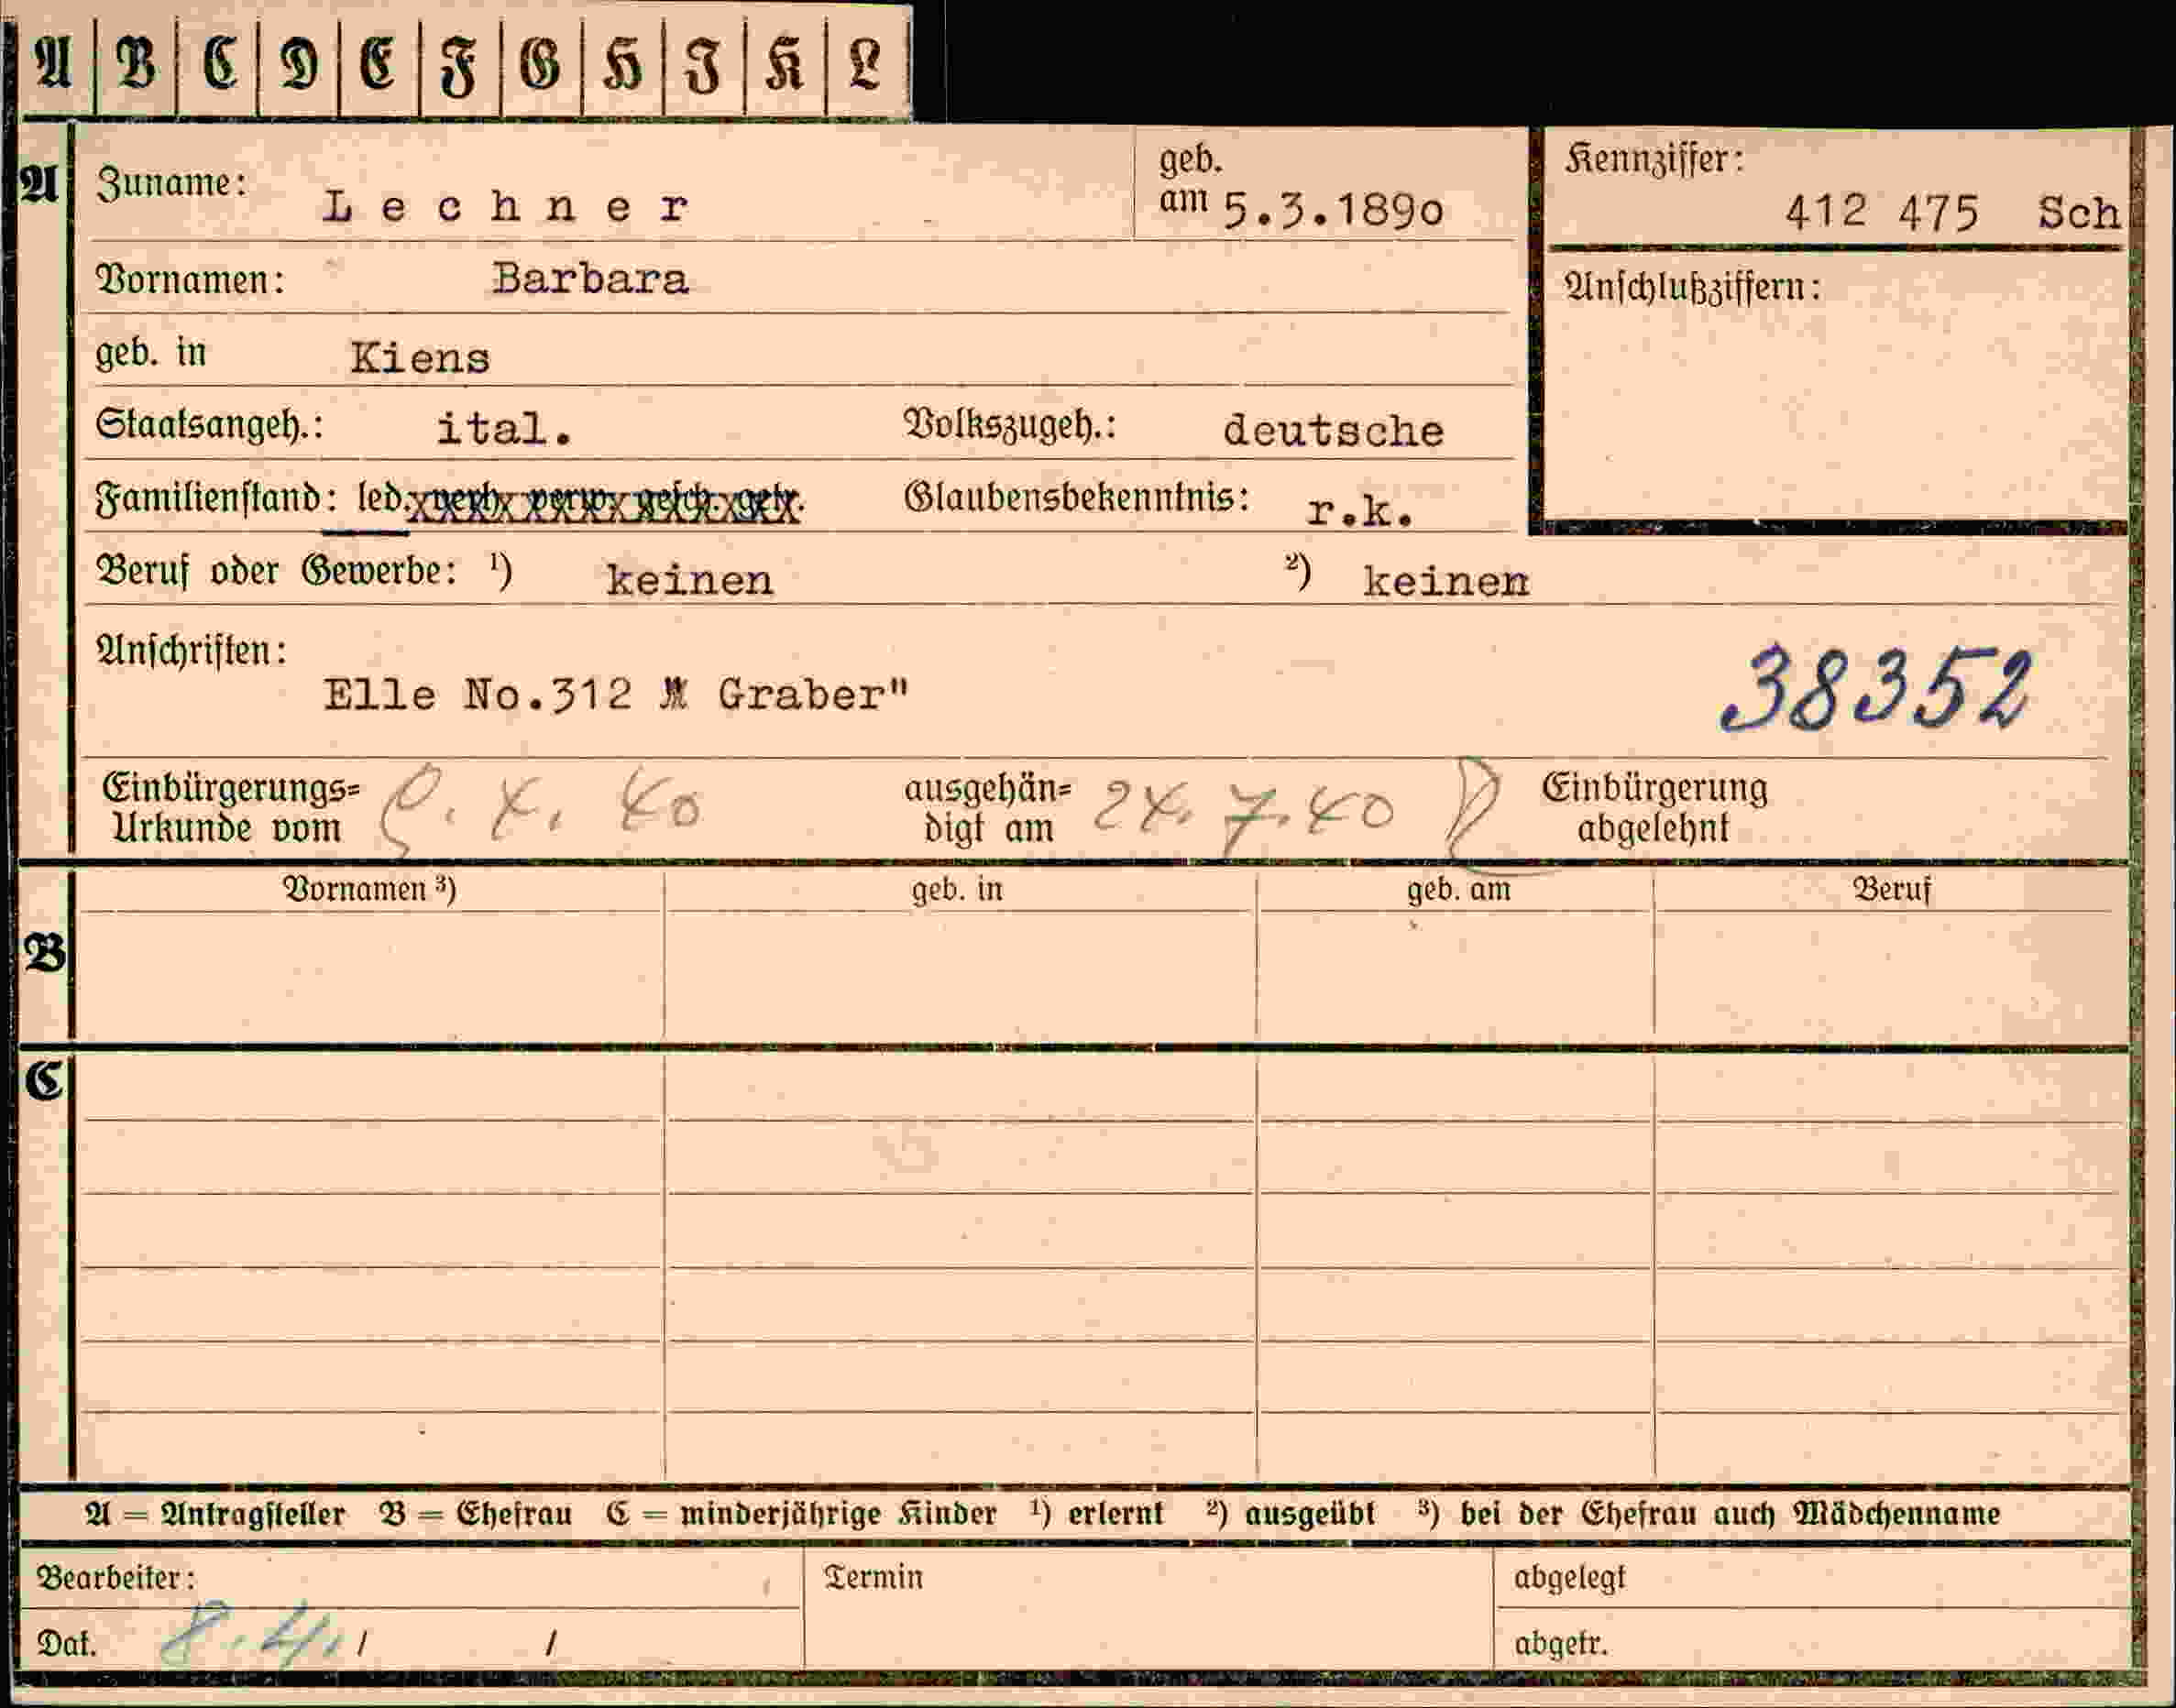Click the Beruf oder Gewerbe label
The image size is (2176, 1708).
pos(277,572)
